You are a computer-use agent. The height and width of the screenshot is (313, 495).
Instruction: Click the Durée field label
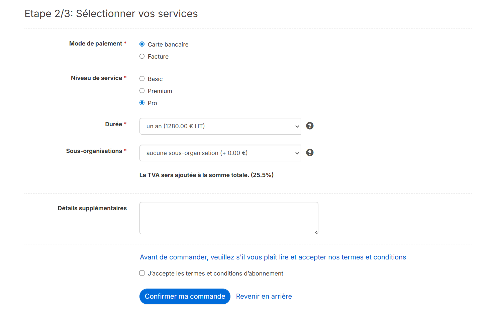pyautogui.click(x=113, y=124)
